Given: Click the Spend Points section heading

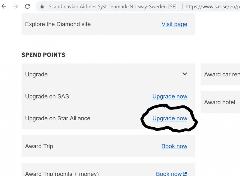Looking at the screenshot, I should click(x=43, y=55).
